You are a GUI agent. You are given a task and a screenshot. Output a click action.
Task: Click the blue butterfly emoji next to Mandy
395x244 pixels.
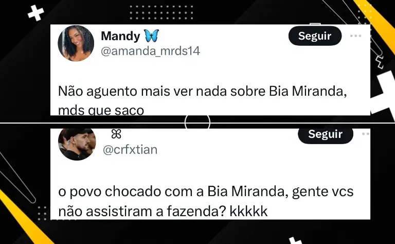point(151,36)
